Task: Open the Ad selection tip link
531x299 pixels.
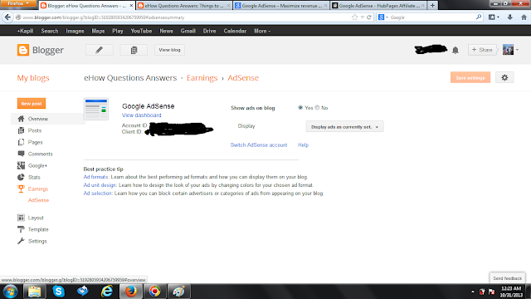Action: [x=98, y=194]
